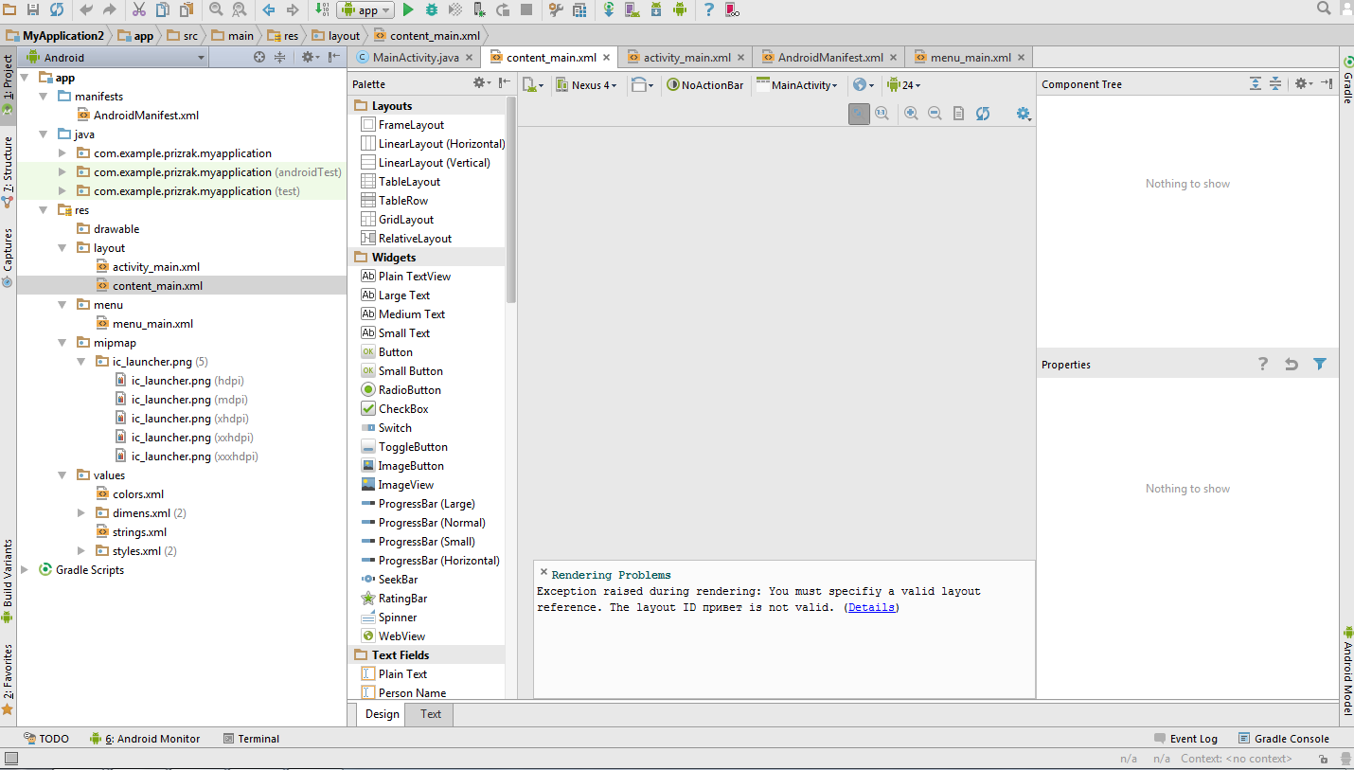Click the Zoom Out icon in designer
The width and height of the screenshot is (1354, 770).
[x=935, y=113]
